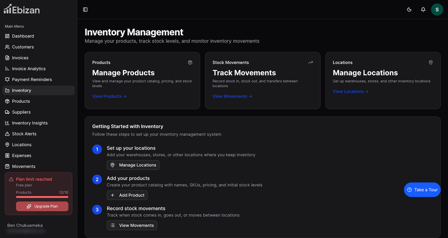Image resolution: width=448 pixels, height=238 pixels.
Task: Open Dashboard from the sidebar
Action: click(x=23, y=36)
